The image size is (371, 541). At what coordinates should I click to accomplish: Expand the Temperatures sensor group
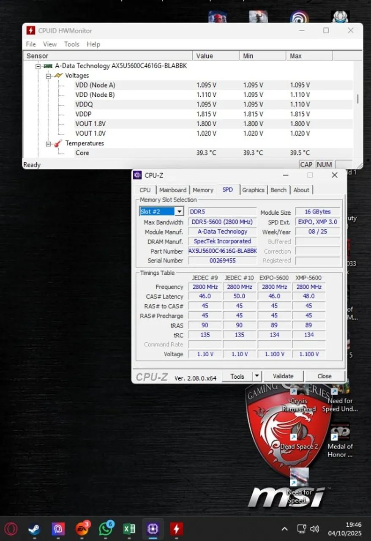click(x=48, y=143)
